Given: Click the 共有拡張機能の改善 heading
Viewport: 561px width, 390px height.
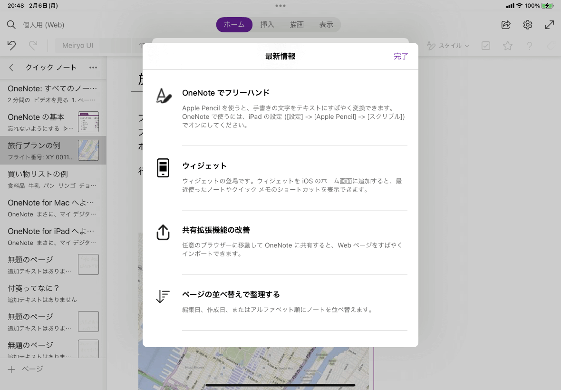Looking at the screenshot, I should (x=216, y=230).
